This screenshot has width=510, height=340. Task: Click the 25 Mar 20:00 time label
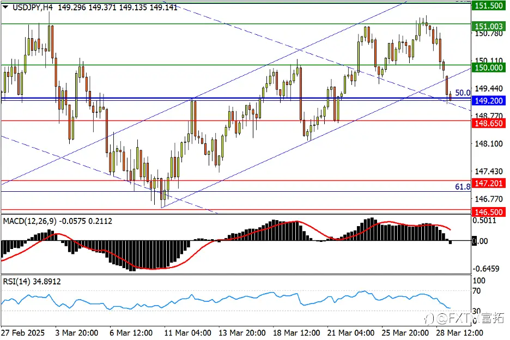pos(405,333)
